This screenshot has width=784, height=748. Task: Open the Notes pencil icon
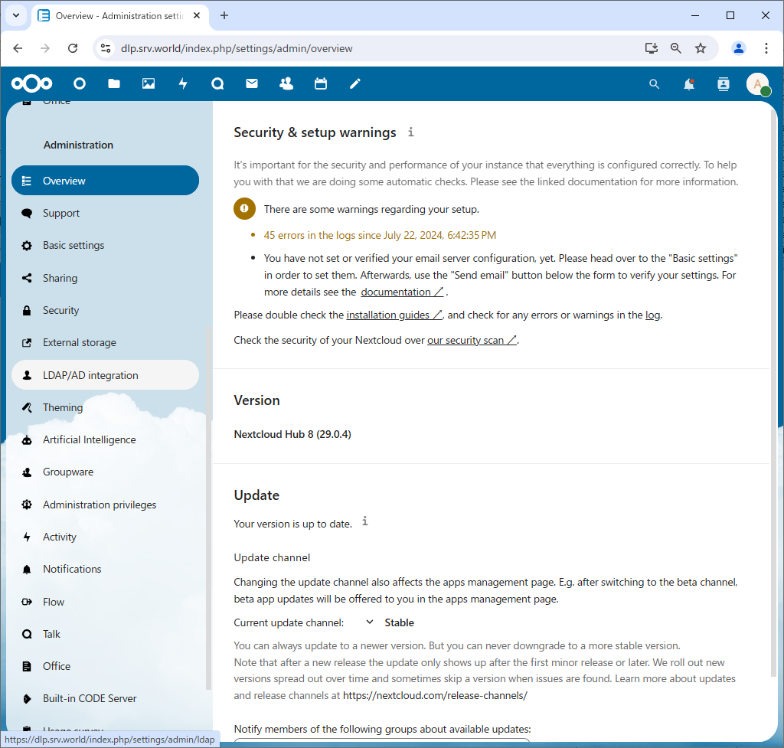(x=355, y=83)
